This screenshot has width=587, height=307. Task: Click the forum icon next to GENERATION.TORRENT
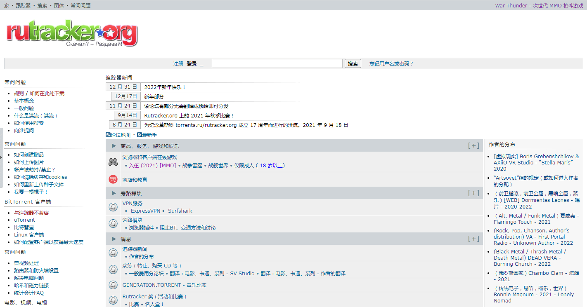pyautogui.click(x=113, y=285)
